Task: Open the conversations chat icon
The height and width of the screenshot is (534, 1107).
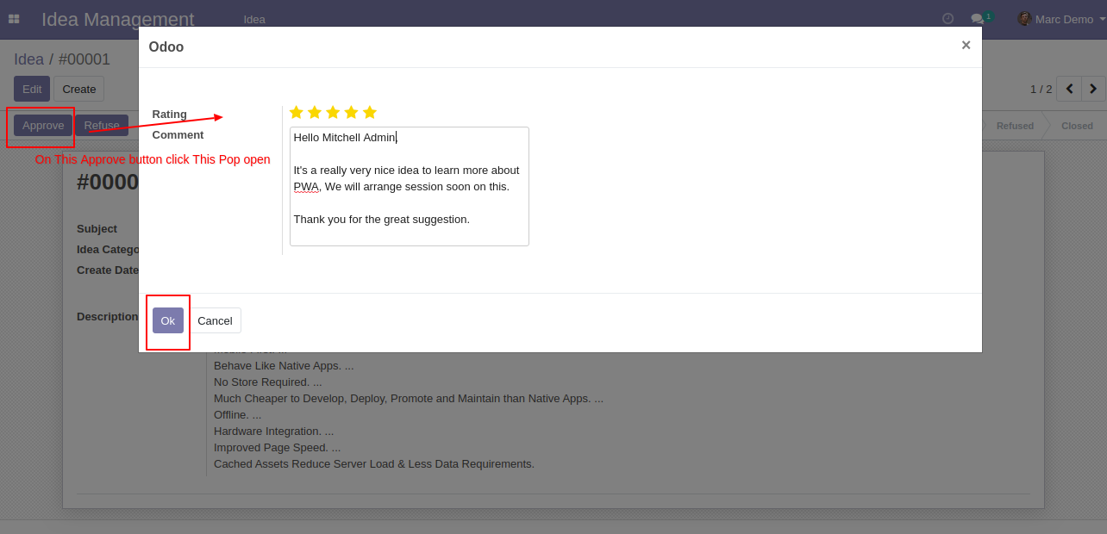Action: coord(978,19)
